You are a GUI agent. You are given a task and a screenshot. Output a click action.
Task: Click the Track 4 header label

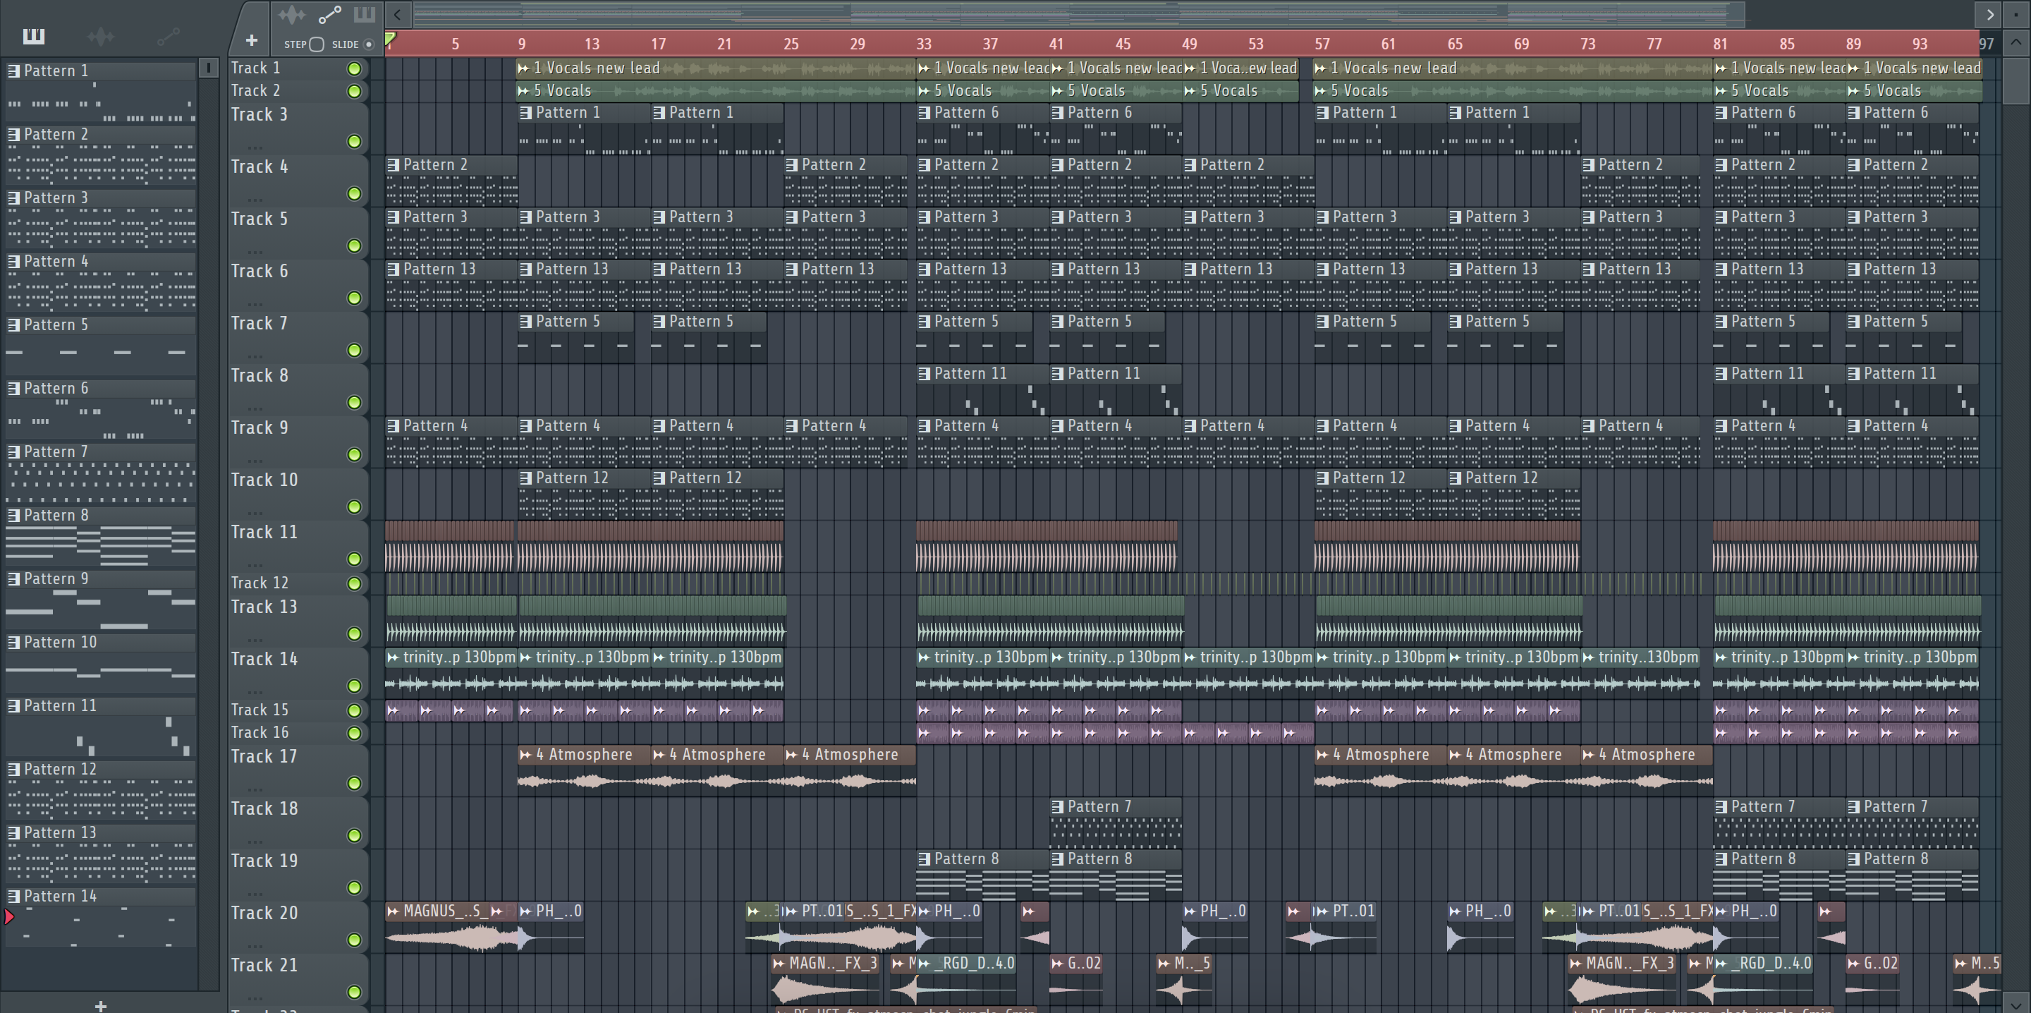[260, 166]
